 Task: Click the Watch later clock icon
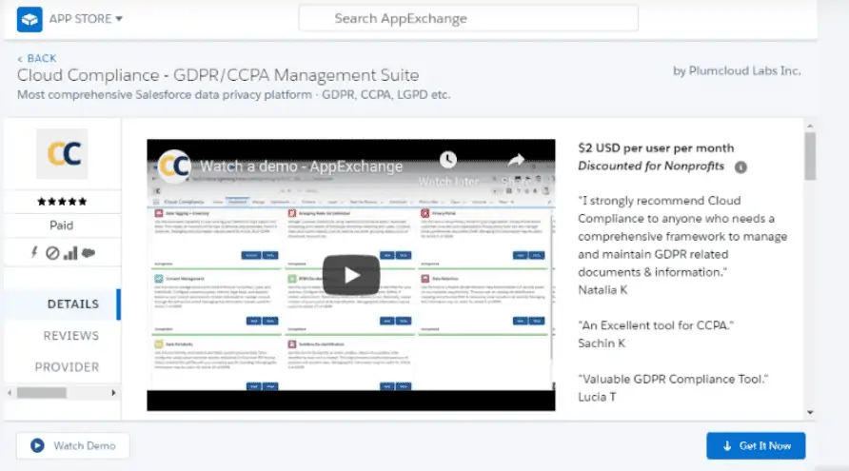coord(447,160)
